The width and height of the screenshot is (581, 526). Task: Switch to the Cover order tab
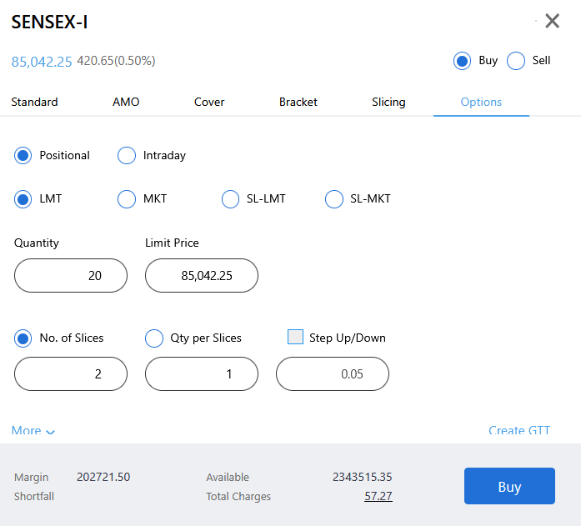pos(209,102)
